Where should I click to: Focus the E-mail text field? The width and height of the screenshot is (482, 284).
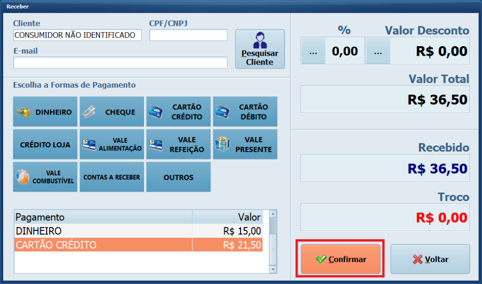120,63
